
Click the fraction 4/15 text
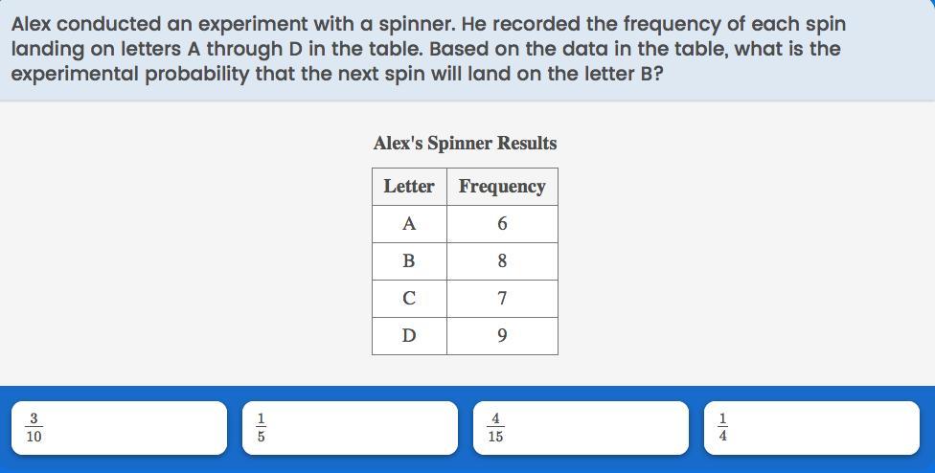(495, 428)
